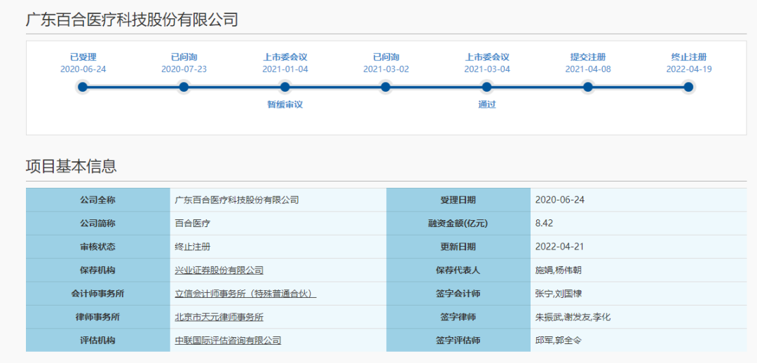Click the 评估机构 header cell

coord(98,341)
